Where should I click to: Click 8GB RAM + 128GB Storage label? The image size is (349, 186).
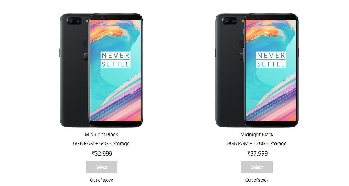click(257, 143)
